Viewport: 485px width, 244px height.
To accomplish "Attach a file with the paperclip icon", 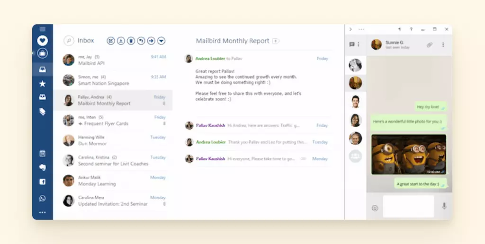I will coord(429,45).
